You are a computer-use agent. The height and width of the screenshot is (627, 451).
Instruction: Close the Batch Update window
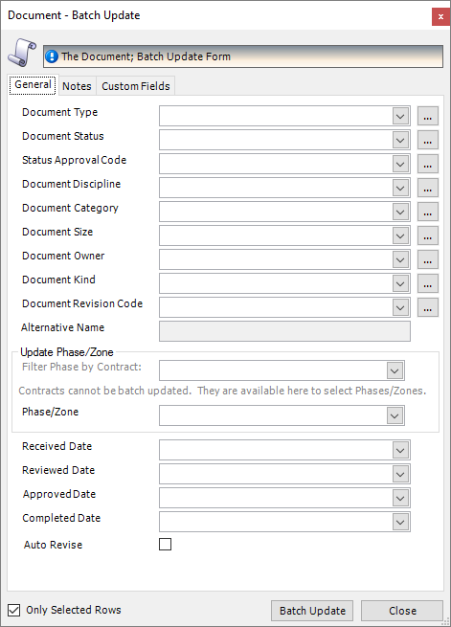(440, 17)
